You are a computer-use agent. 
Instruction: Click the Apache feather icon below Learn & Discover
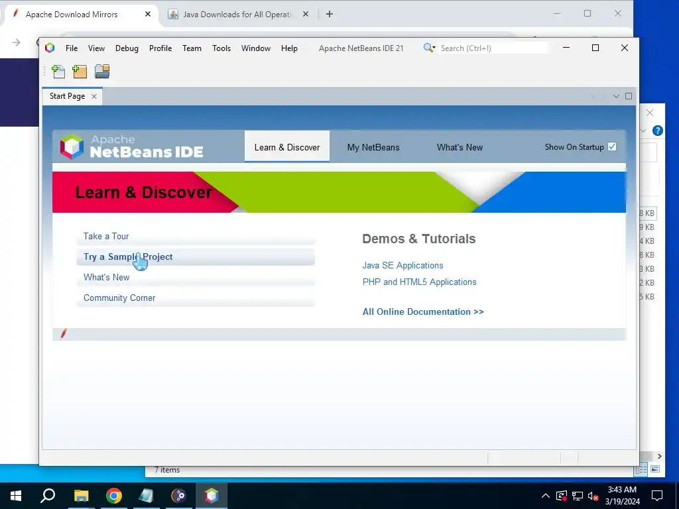(x=64, y=333)
